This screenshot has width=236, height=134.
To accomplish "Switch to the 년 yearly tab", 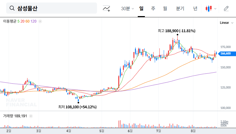I will [x=195, y=8].
